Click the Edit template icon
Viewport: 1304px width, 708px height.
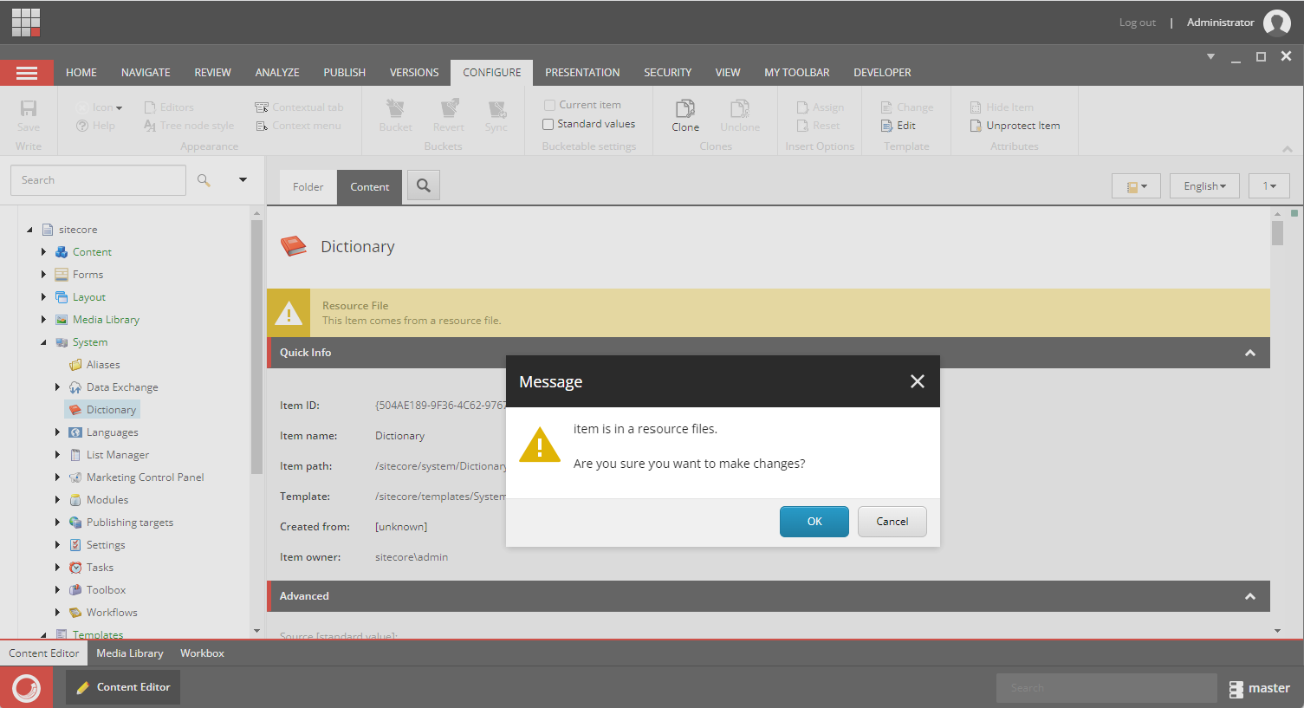[886, 126]
